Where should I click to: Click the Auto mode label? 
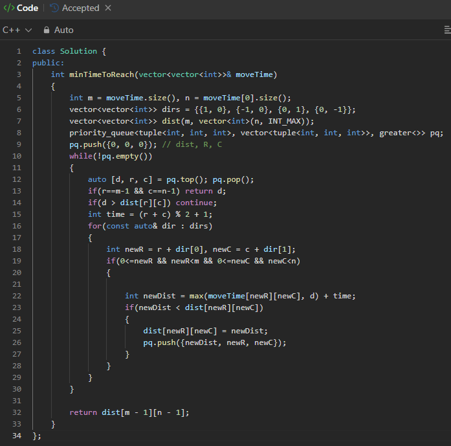coord(63,30)
